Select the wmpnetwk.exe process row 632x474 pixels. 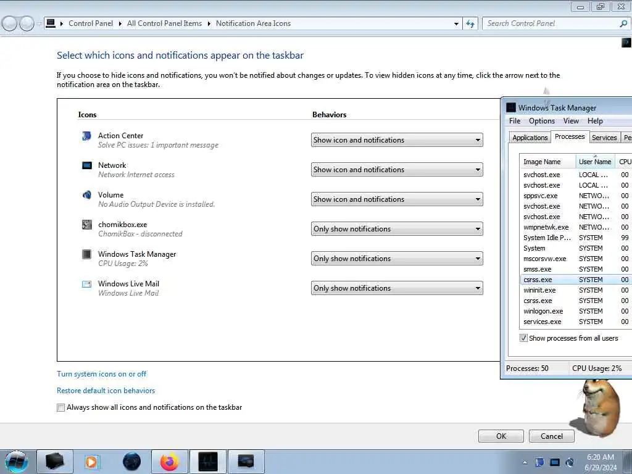(576, 227)
